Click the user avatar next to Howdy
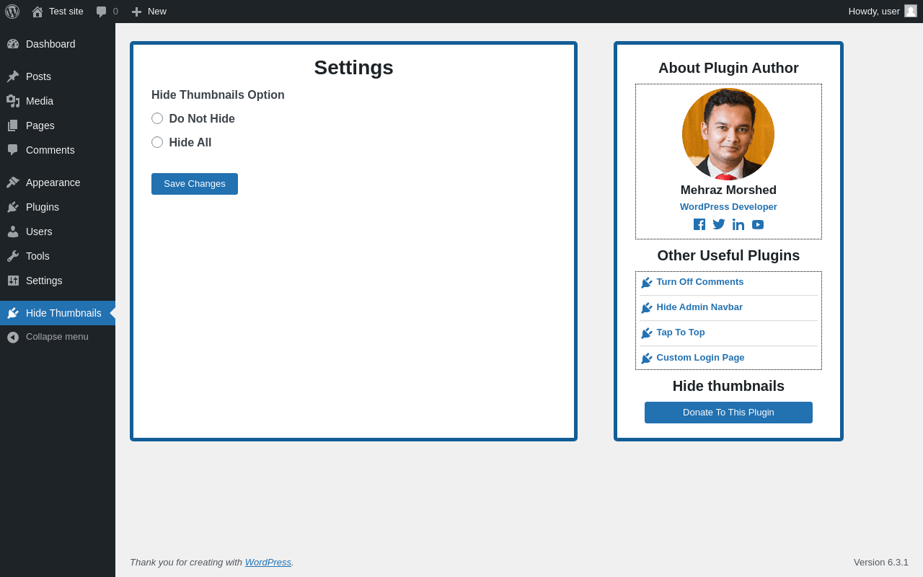Screen dimensions: 923x577 pos(911,11)
